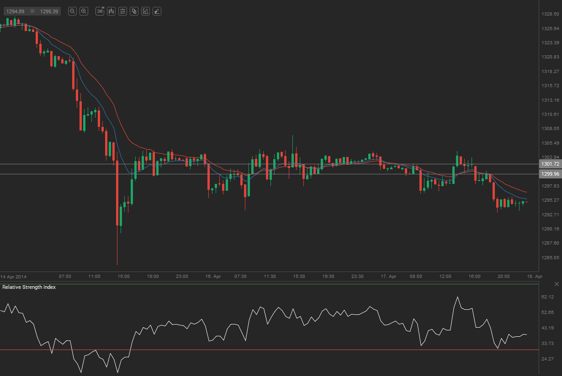
Task: Zoom in the chart with the plus magnifier
Action: tap(84, 11)
